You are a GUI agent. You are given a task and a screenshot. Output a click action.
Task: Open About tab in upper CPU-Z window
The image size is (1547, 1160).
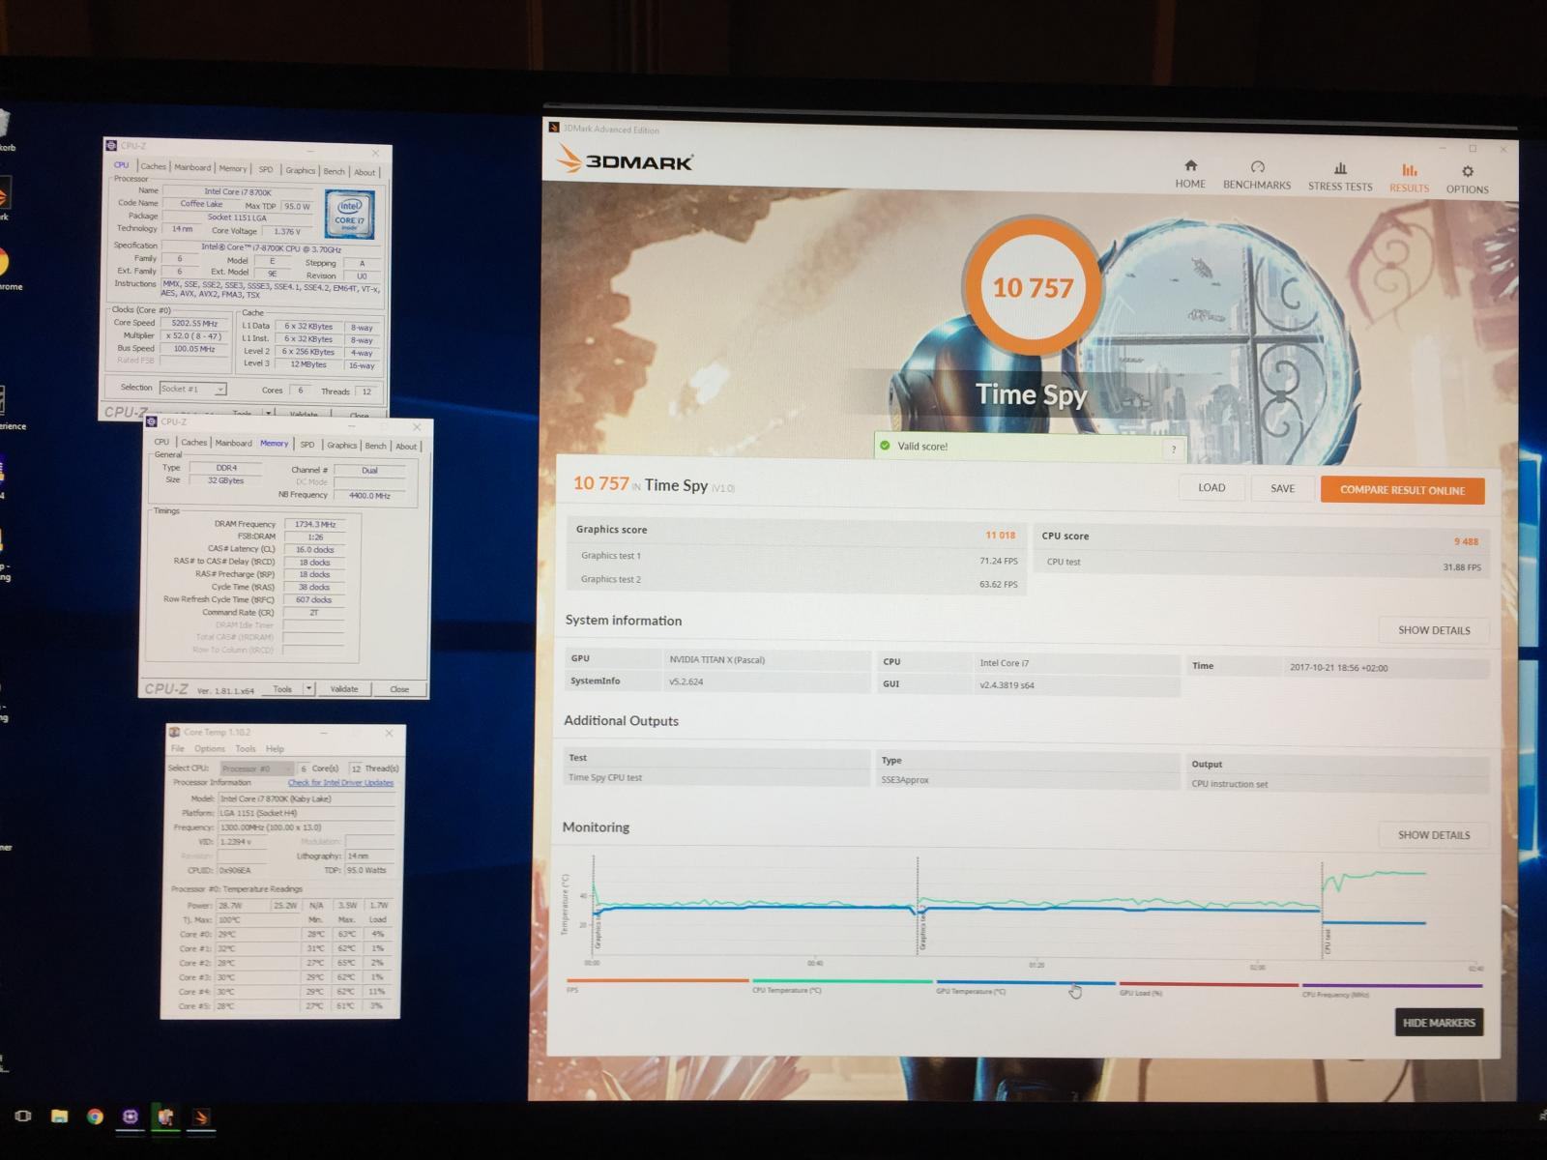point(365,172)
